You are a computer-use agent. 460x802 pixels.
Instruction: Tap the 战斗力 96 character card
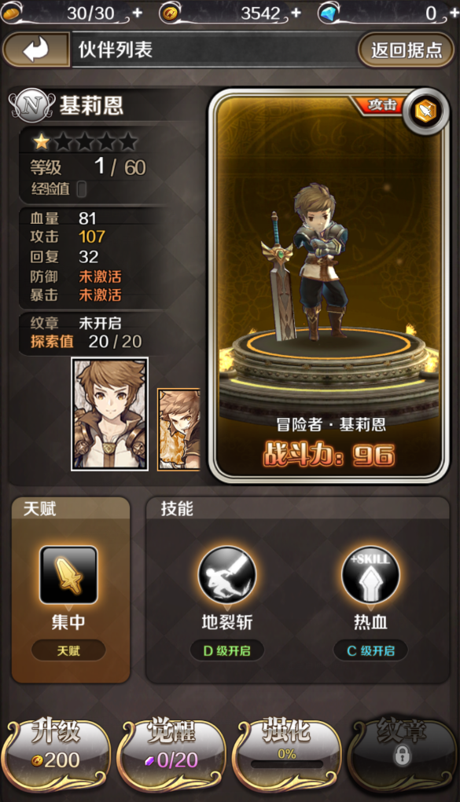click(329, 287)
